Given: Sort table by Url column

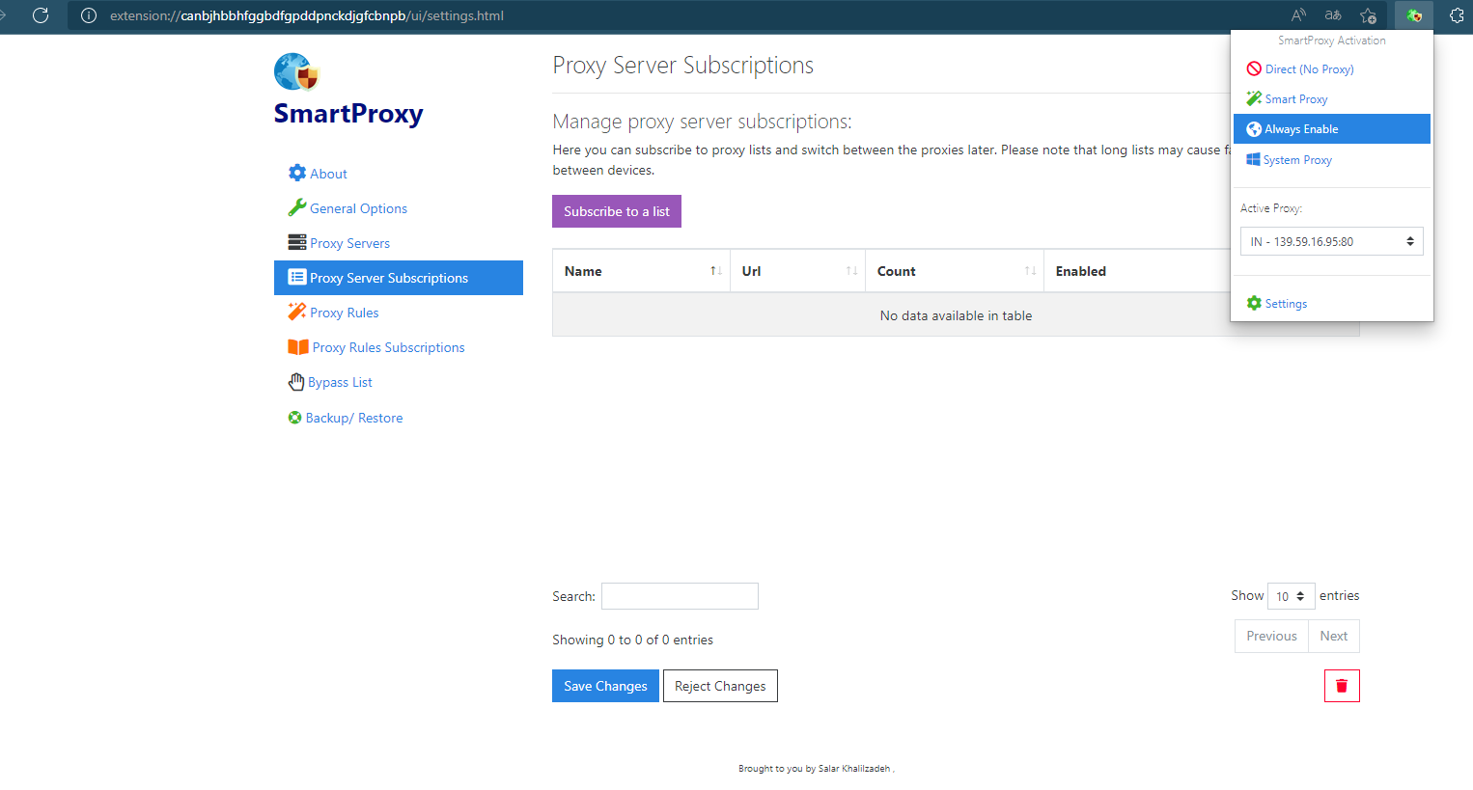Looking at the screenshot, I should point(798,271).
